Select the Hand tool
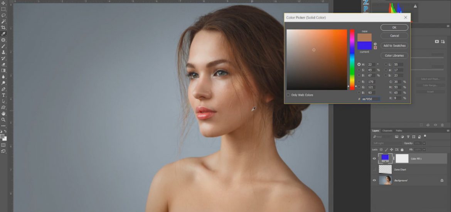The height and width of the screenshot is (212, 451). (3, 113)
